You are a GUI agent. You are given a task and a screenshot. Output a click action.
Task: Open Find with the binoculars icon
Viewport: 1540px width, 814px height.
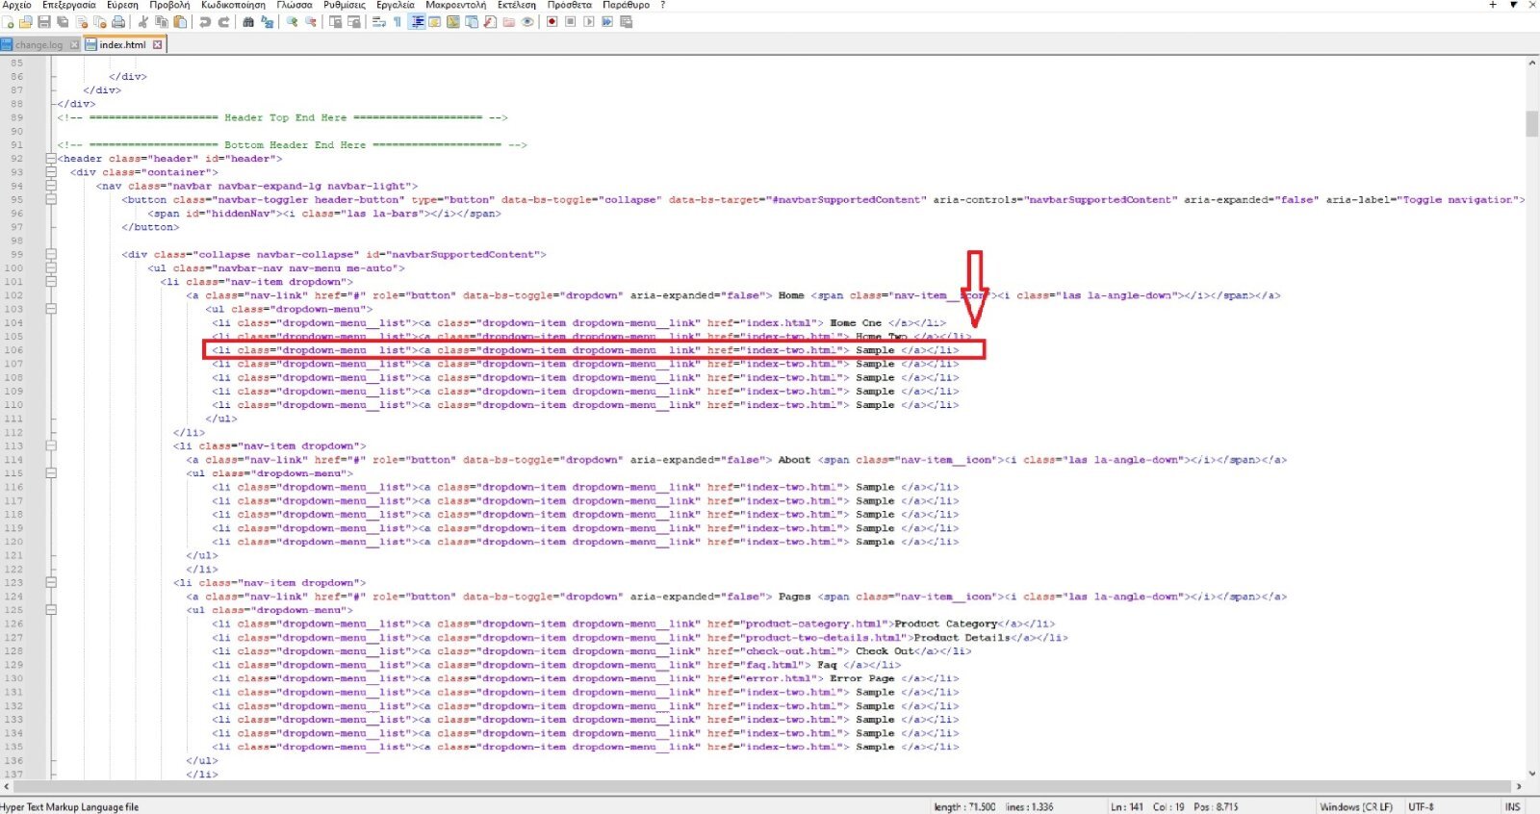[248, 21]
